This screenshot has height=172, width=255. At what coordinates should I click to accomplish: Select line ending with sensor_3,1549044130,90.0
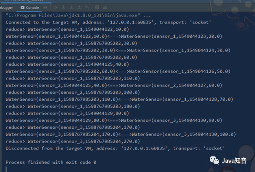[x=114, y=120]
